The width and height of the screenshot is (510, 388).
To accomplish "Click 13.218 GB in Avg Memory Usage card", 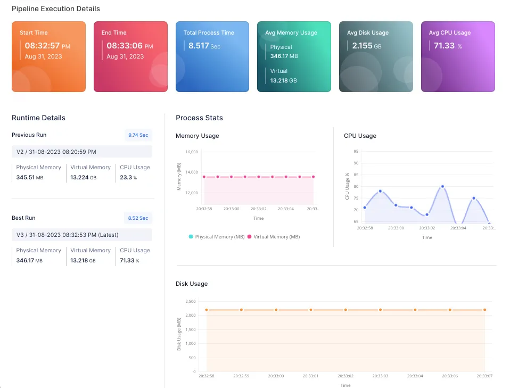I will click(x=283, y=80).
